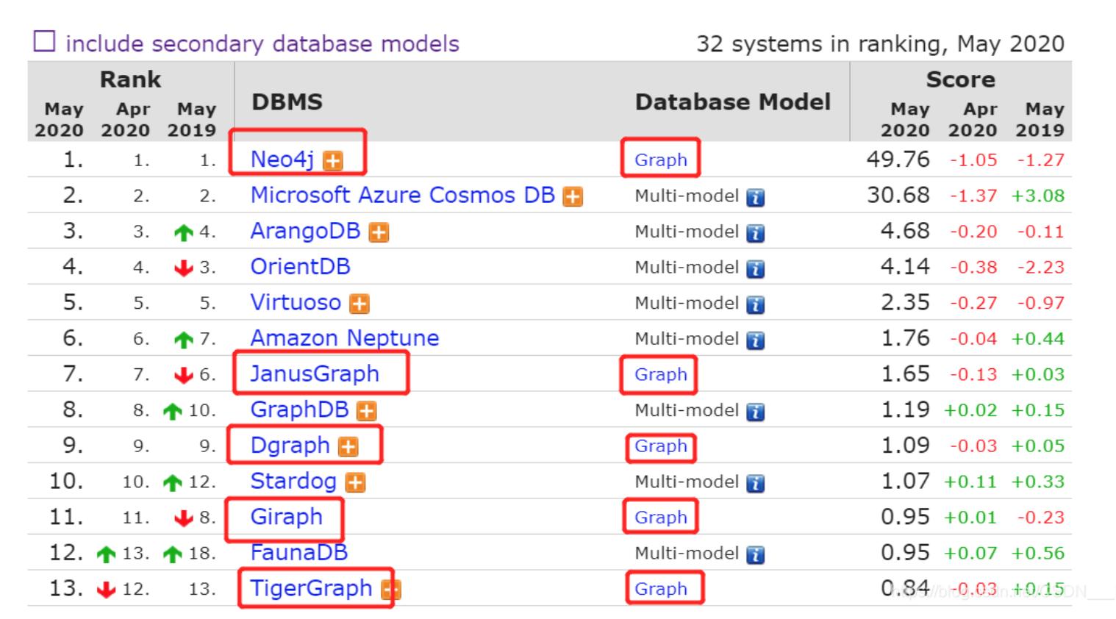This screenshot has width=1116, height=619.
Task: Click the Neo4j score 49.76
Action: (x=898, y=159)
